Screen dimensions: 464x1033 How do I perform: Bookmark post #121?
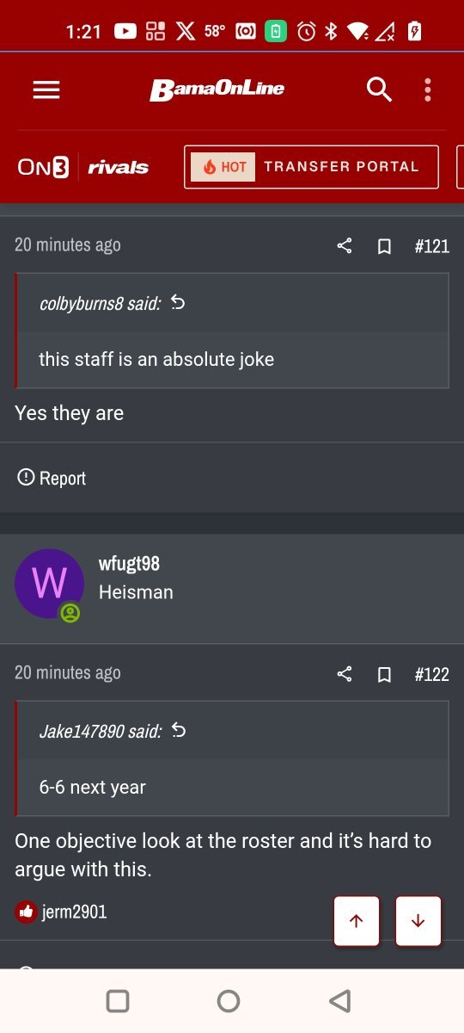point(385,246)
